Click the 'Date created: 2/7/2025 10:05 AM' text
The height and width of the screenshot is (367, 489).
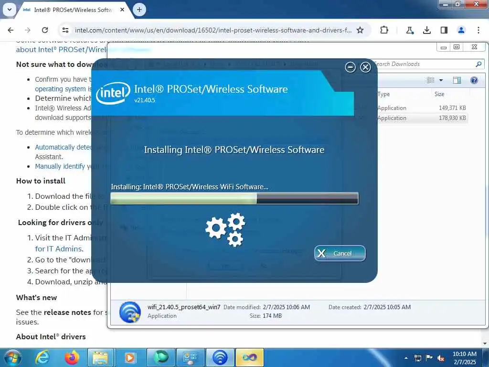click(370, 307)
